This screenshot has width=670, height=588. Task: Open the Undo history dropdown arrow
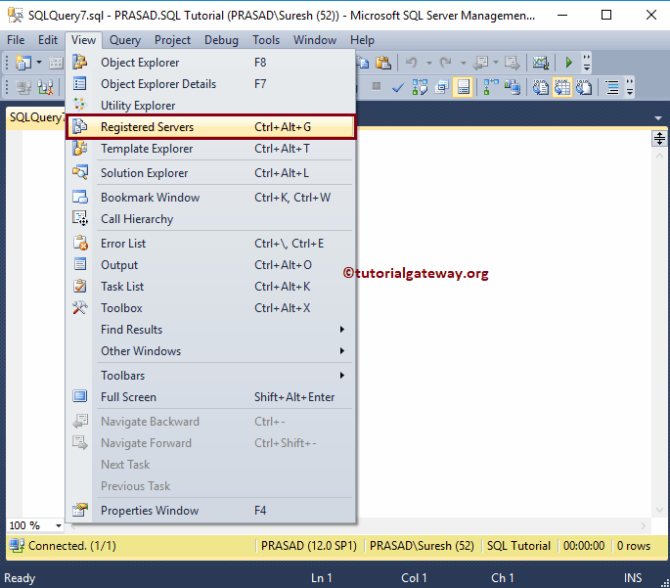tap(429, 63)
